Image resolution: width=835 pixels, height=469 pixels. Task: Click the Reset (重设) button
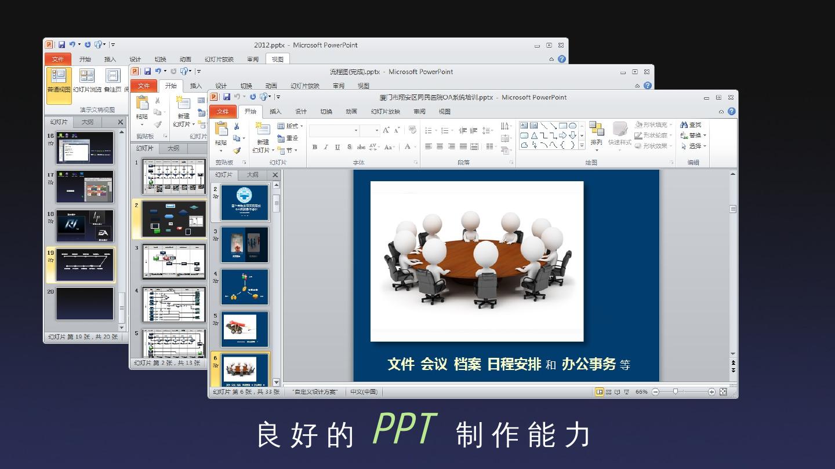click(x=288, y=138)
